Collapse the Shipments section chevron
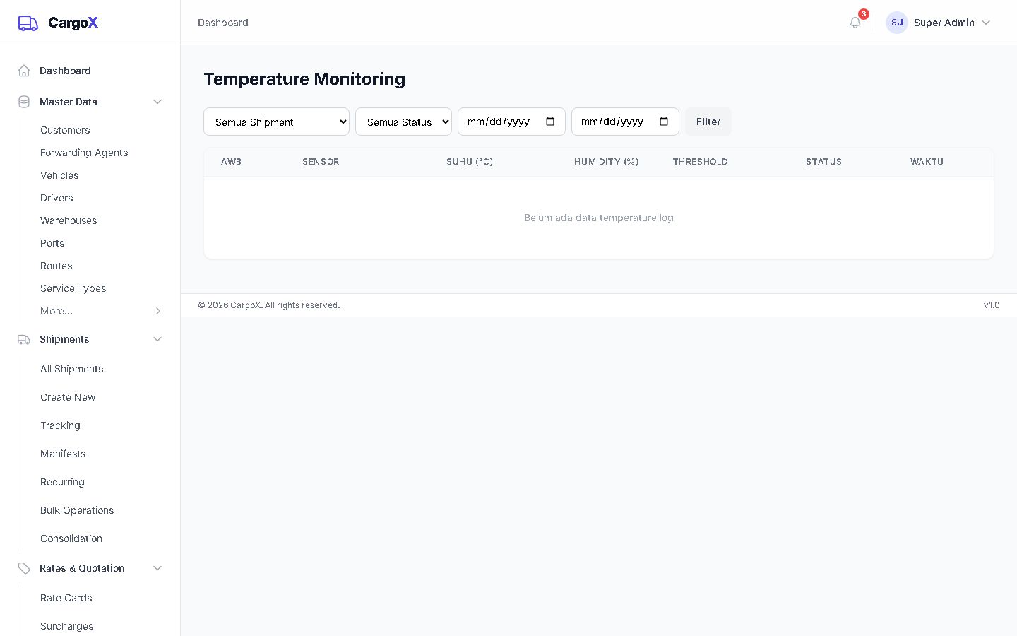1017x636 pixels. click(x=157, y=339)
